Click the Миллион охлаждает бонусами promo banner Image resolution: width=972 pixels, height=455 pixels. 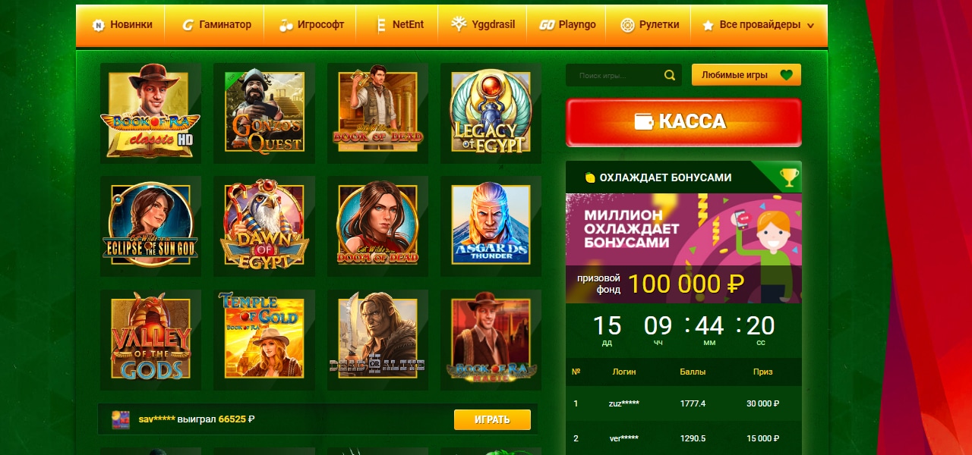pos(683,248)
